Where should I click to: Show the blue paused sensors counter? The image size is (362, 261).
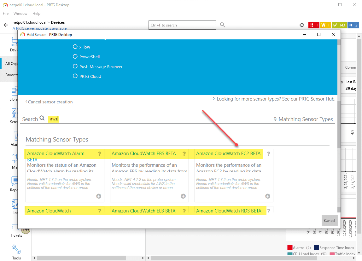tap(353, 25)
